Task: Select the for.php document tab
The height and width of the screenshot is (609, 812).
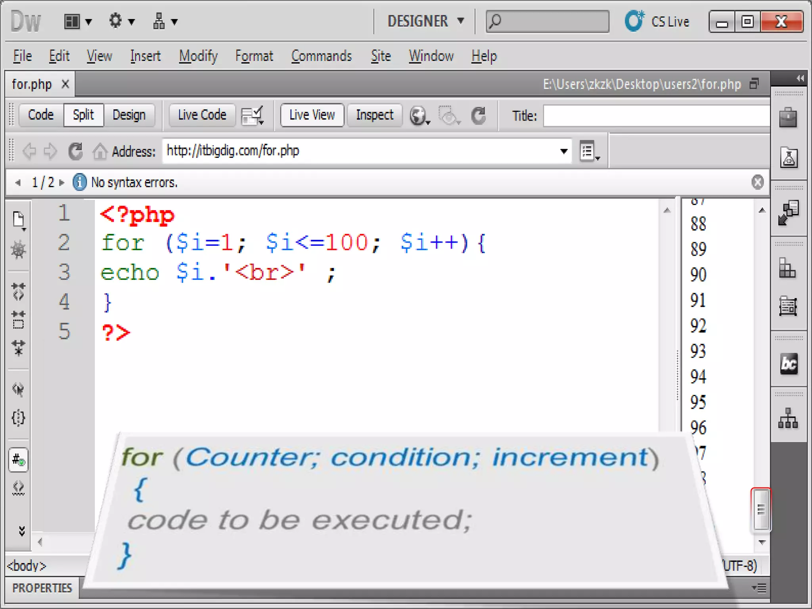Action: 32,84
